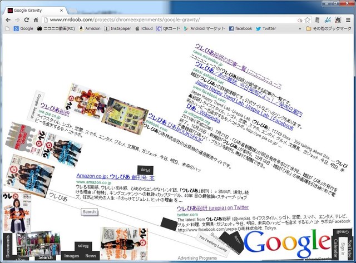Click the Images item in the fallen nav
Viewport: 356px width, 263px height.
(71, 256)
